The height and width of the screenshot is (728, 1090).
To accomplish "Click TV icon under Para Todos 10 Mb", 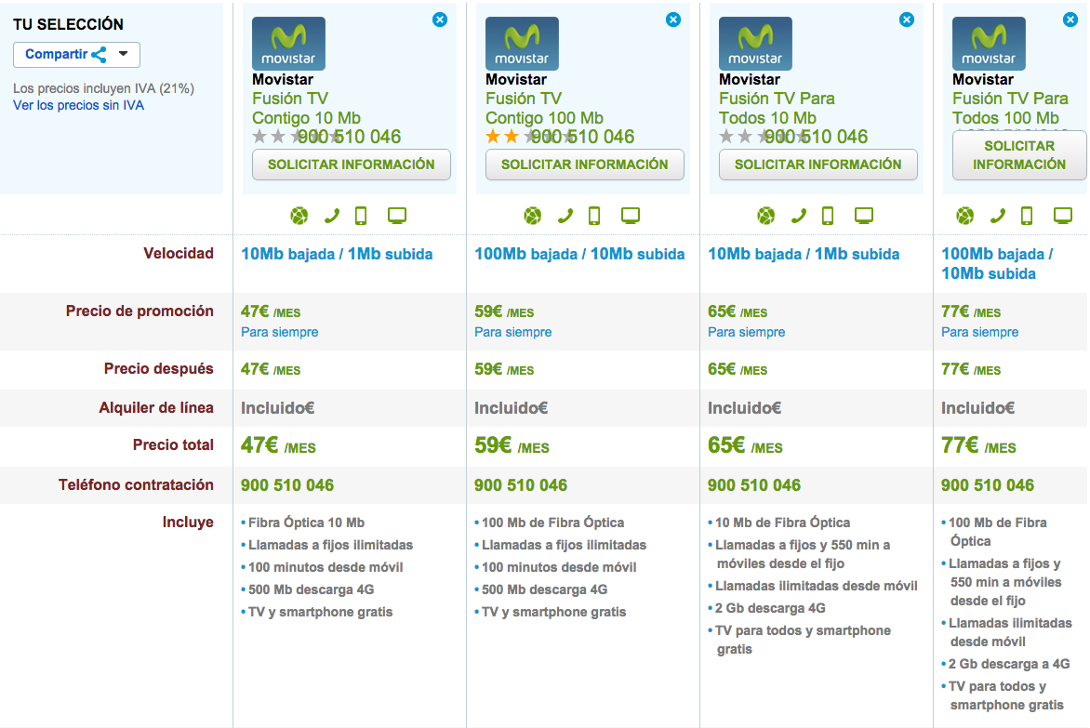I will (x=864, y=216).
